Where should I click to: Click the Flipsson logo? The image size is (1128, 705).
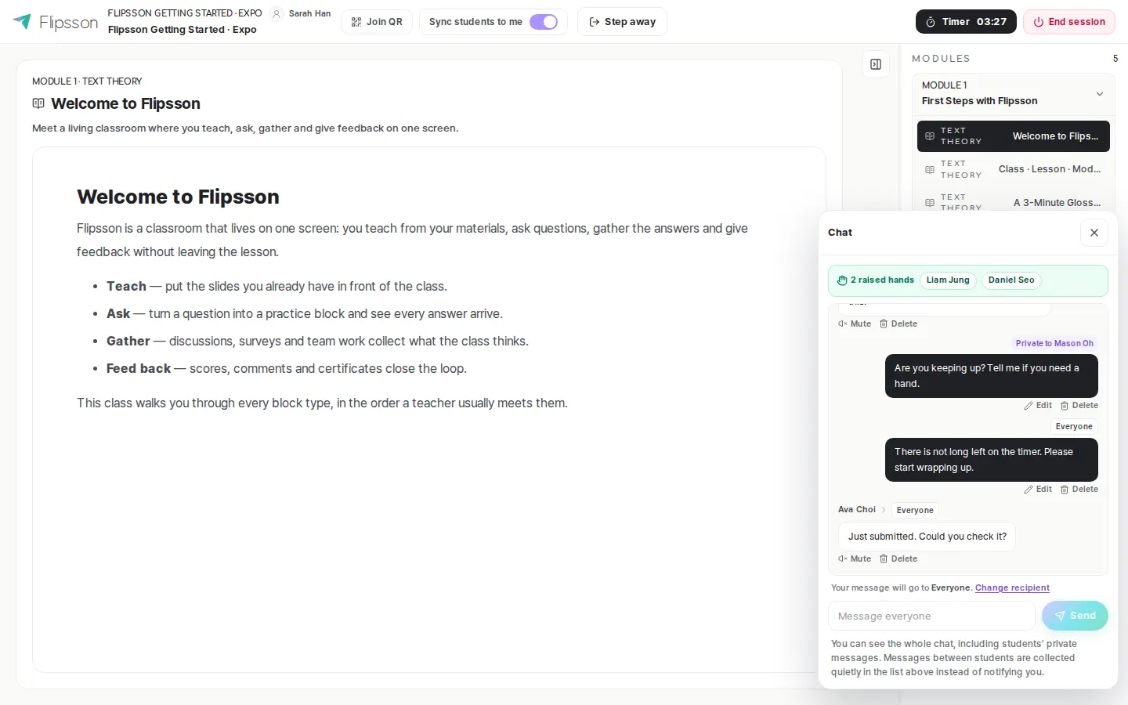(56, 22)
